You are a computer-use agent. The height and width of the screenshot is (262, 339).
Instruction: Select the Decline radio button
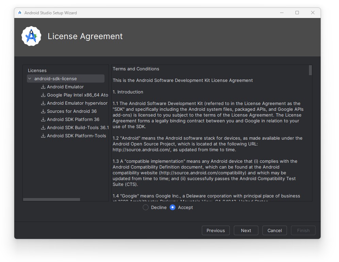[146, 207]
